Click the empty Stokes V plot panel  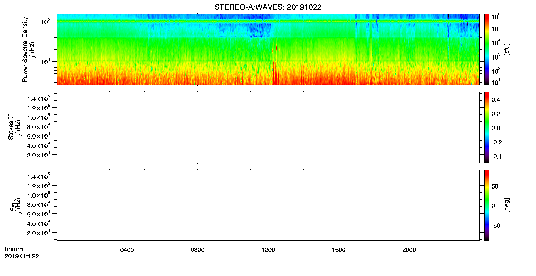click(268, 127)
